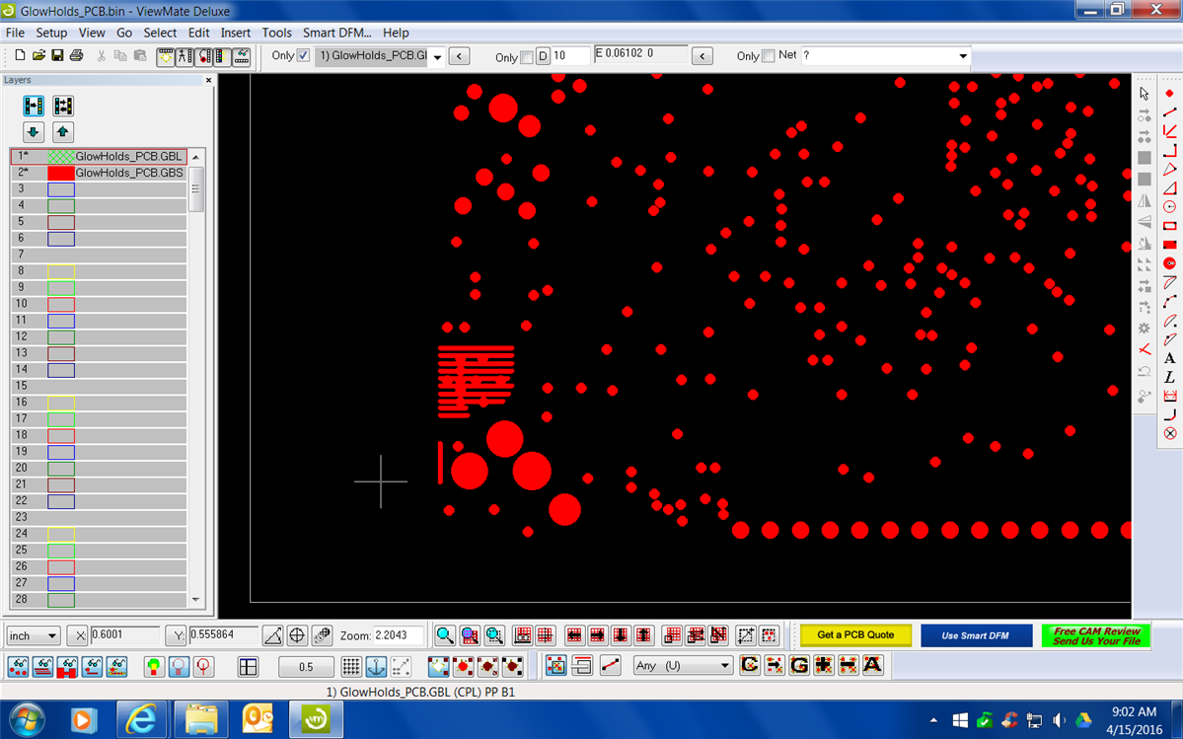The image size is (1183, 739).
Task: Uncheck the Only layer checkbox
Action: point(304,55)
